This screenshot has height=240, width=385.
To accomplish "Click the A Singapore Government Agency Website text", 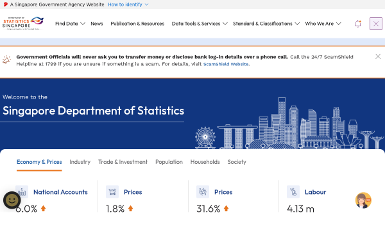I will (x=57, y=4).
